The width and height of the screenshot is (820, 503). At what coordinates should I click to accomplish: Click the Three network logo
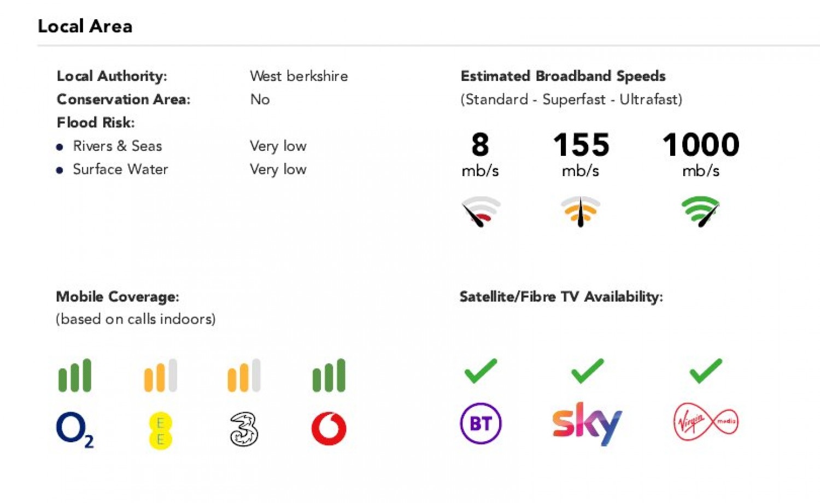(244, 429)
